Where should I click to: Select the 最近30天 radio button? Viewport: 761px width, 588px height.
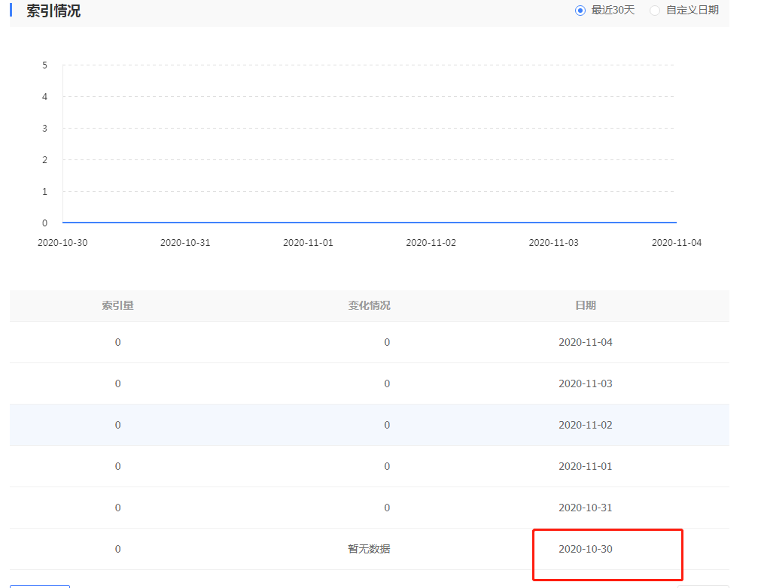click(x=580, y=11)
